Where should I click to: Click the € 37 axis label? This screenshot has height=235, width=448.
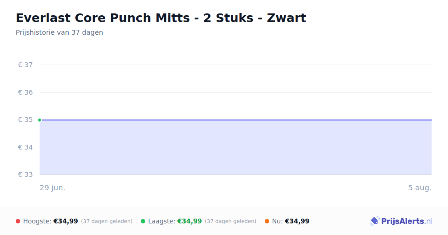(25, 65)
